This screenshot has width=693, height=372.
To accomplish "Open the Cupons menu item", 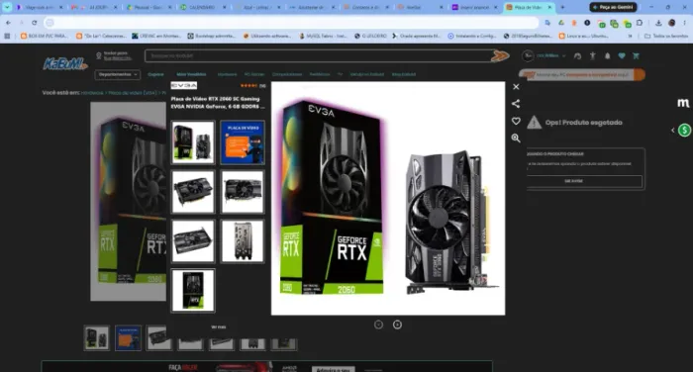I will [155, 74].
